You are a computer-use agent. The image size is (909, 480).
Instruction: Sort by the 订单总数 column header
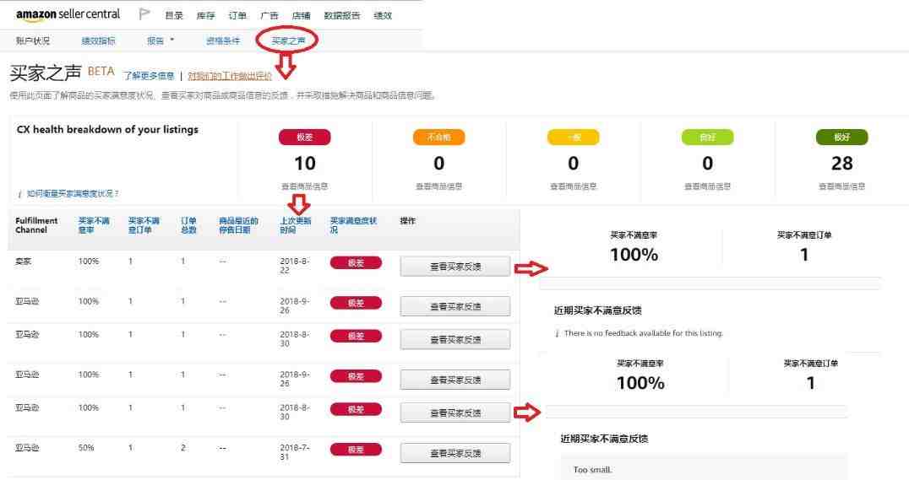coord(189,225)
